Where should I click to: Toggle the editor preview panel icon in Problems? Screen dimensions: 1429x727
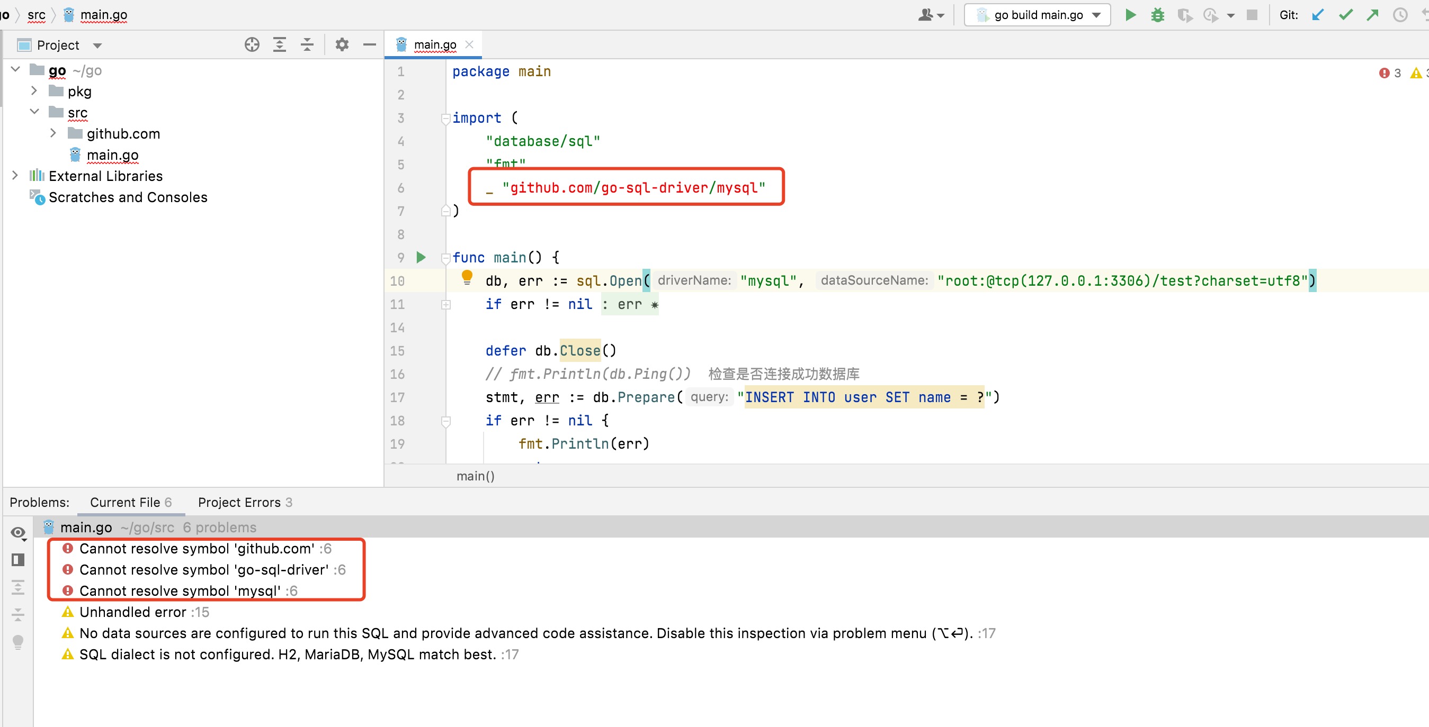(19, 560)
